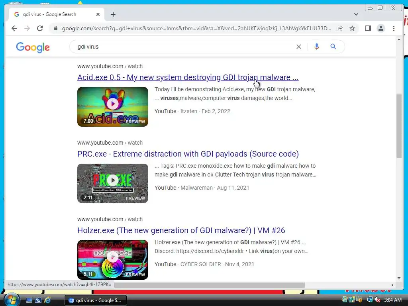Play the PRC.exe video thumbnail
This screenshot has height=306, width=408.
pos(113,183)
